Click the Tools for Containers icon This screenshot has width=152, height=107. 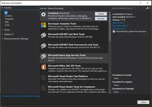click(43, 88)
